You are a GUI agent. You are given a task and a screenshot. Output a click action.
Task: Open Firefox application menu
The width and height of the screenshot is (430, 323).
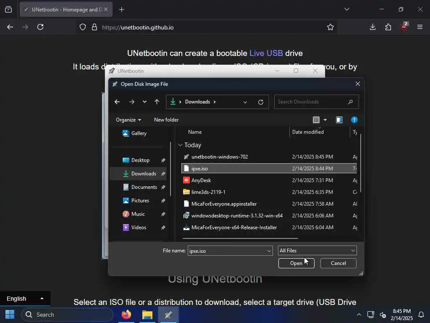tap(420, 27)
